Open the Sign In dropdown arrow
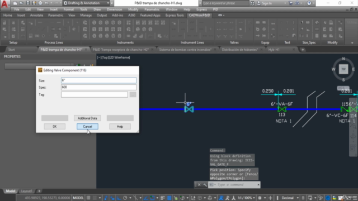 285,3
